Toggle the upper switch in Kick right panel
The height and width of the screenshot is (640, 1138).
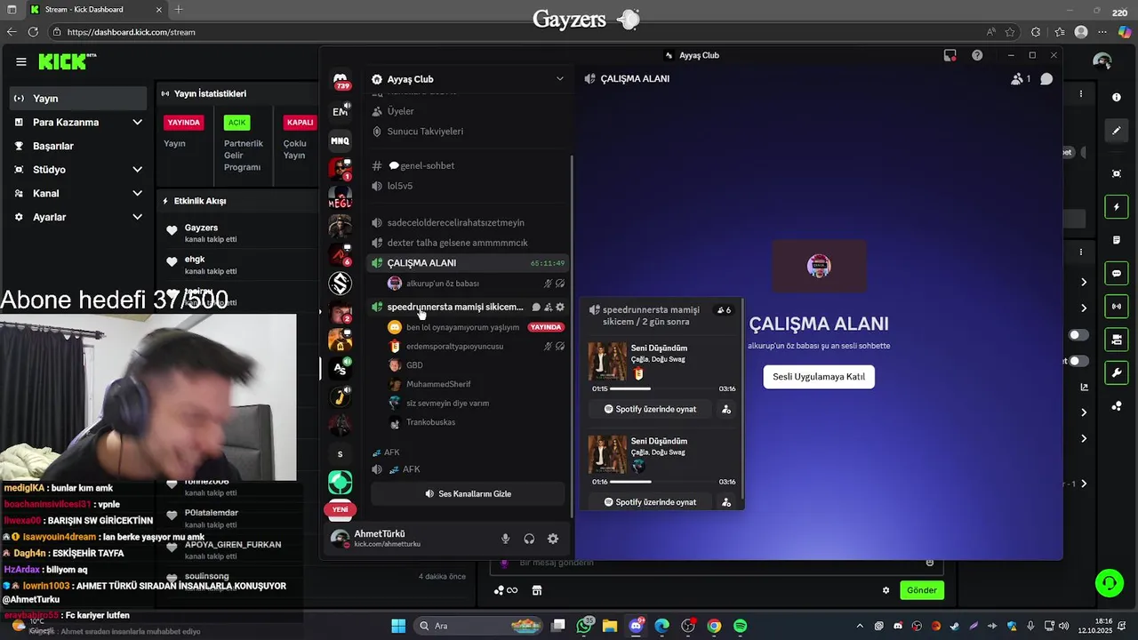coord(1078,335)
